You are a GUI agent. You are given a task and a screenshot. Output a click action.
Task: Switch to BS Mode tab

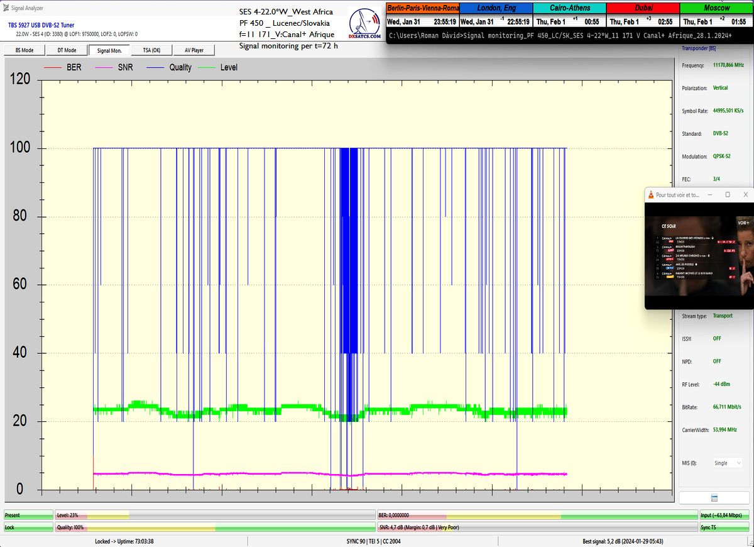coord(24,50)
